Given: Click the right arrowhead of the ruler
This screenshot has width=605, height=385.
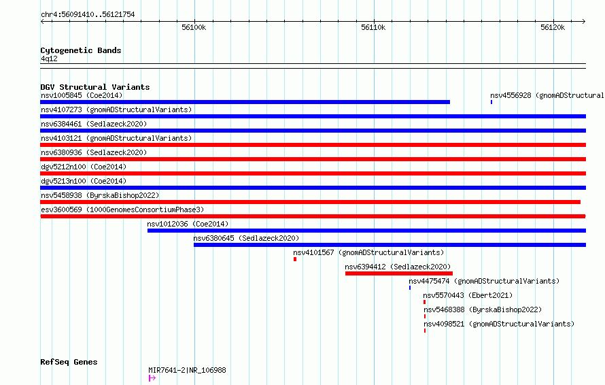Looking at the screenshot, I should [584, 22].
